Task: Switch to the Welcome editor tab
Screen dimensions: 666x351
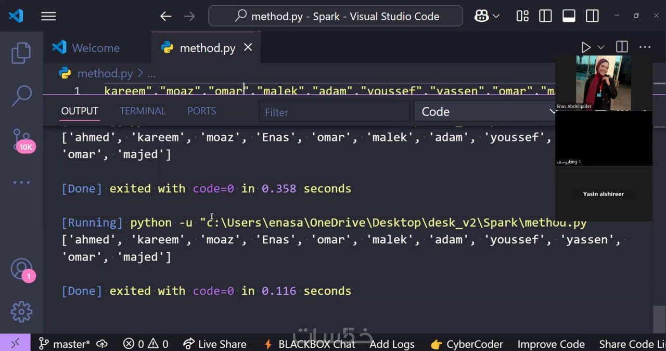Action: [x=96, y=48]
